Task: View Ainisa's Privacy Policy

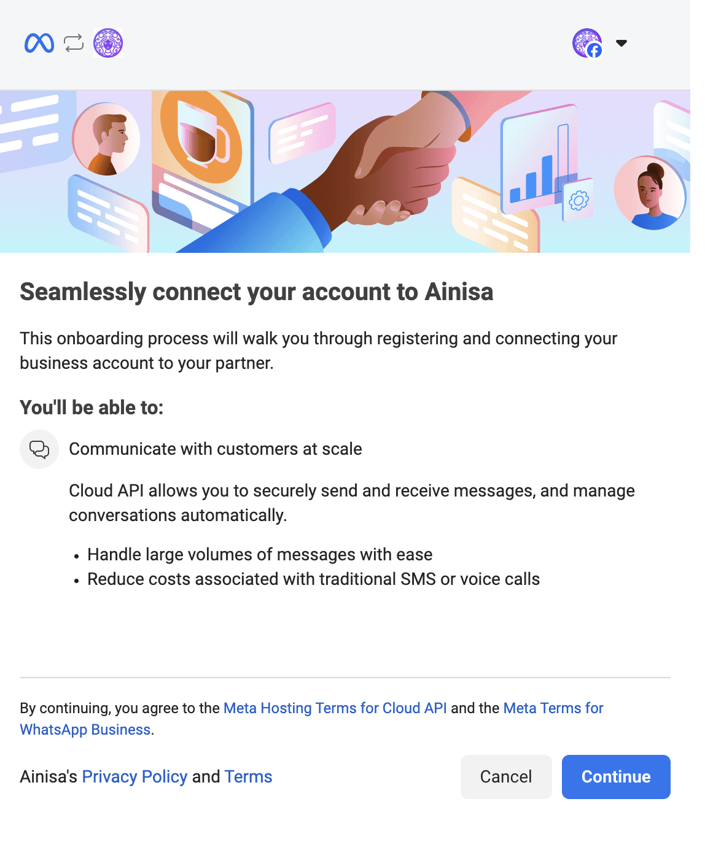Action: point(134,776)
